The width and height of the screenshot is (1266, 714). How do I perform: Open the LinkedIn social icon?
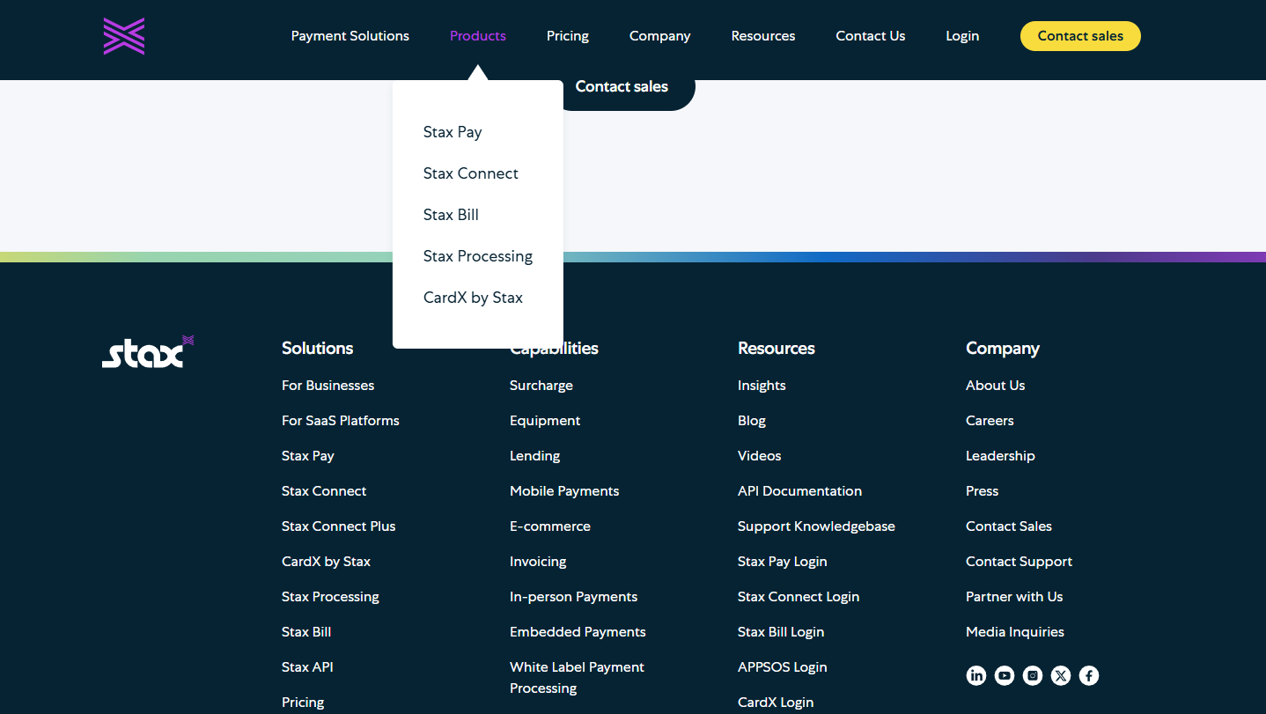click(x=976, y=675)
